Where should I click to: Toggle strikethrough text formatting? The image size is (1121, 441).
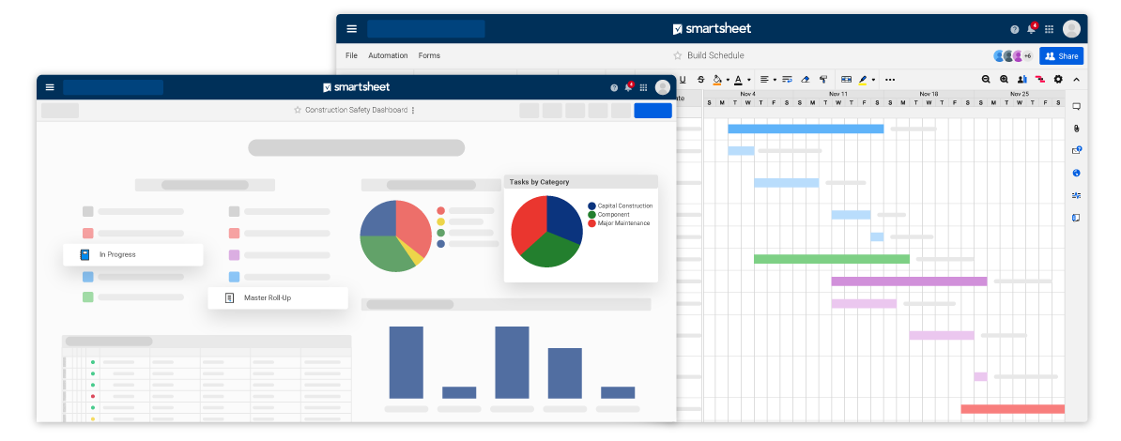click(x=700, y=80)
